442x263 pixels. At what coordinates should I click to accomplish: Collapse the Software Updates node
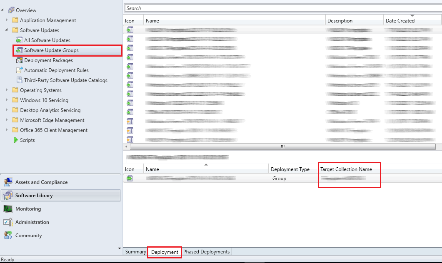click(6, 30)
